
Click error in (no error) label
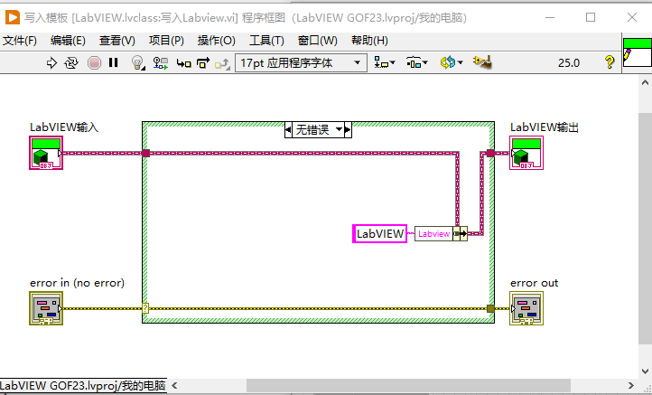[x=77, y=283]
